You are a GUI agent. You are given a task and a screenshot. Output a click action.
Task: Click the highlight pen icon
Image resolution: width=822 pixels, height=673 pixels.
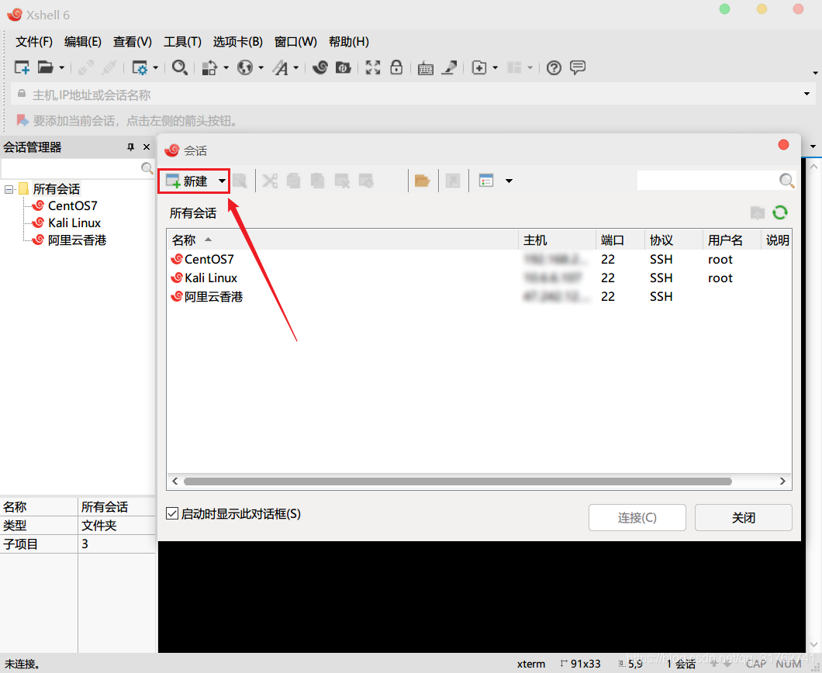449,67
